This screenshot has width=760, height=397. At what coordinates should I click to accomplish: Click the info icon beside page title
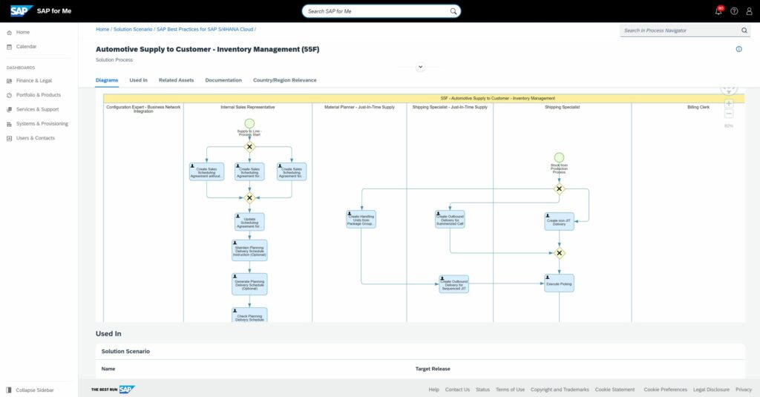738,49
